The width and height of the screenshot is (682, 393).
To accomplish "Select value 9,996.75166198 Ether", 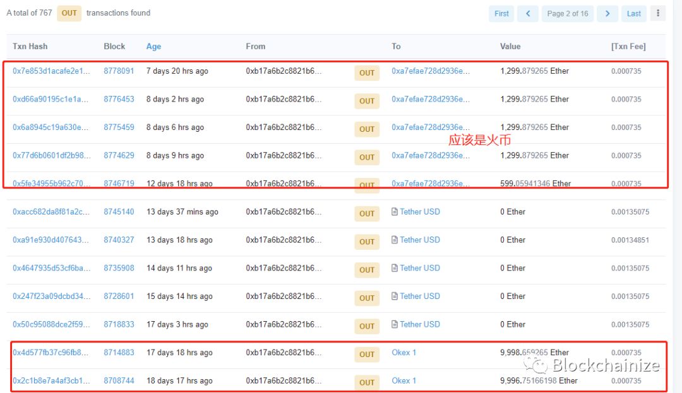I will pyautogui.click(x=539, y=381).
